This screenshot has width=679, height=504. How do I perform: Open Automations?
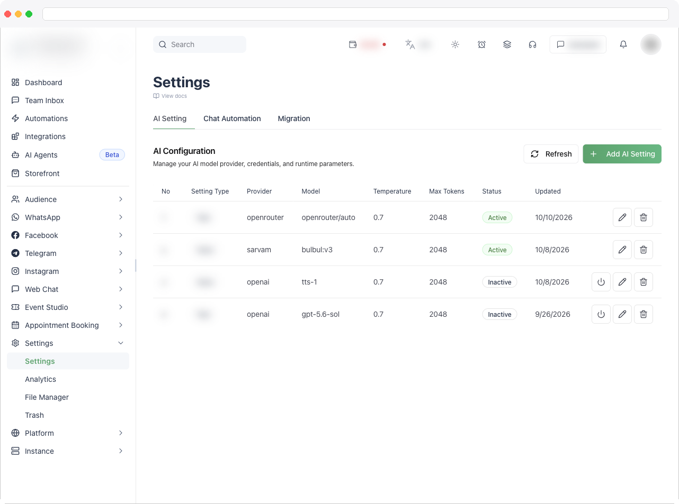(68, 118)
